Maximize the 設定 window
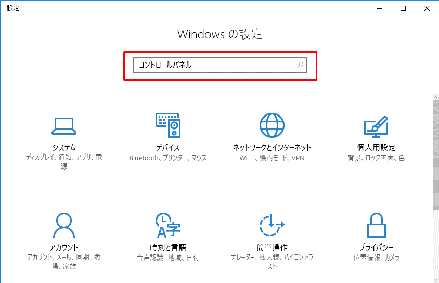 pos(403,8)
